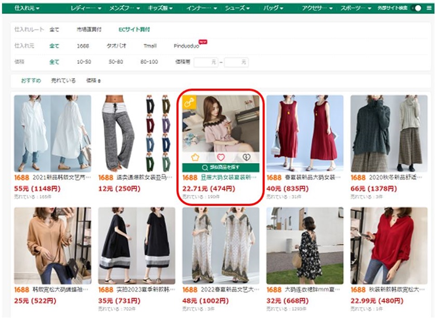The image size is (435, 318).
Task: Click product title 2022春夏新品文艺大…
Action: pyautogui.click(x=230, y=290)
